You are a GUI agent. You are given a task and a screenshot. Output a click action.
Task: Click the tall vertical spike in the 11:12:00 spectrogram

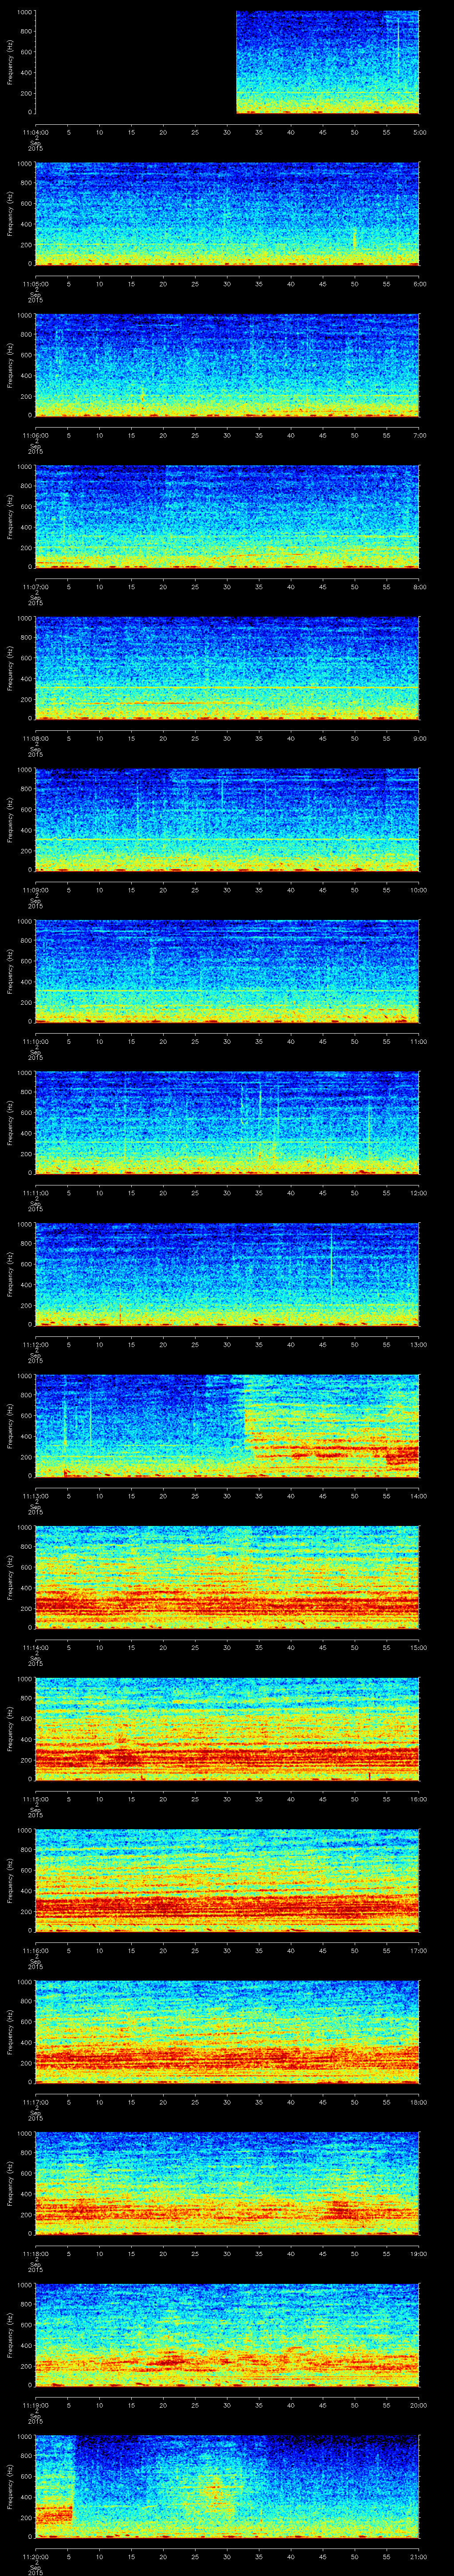point(331,1262)
